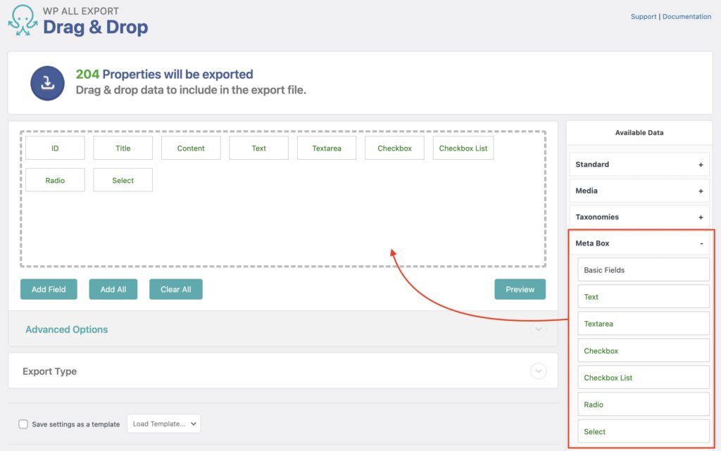Enable Save settings as a template
Image resolution: width=721 pixels, height=451 pixels.
[23, 423]
